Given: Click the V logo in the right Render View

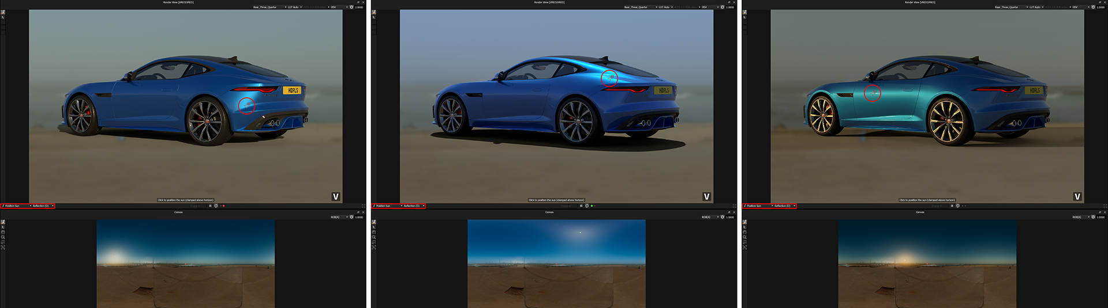Looking at the screenshot, I should 1077,197.
